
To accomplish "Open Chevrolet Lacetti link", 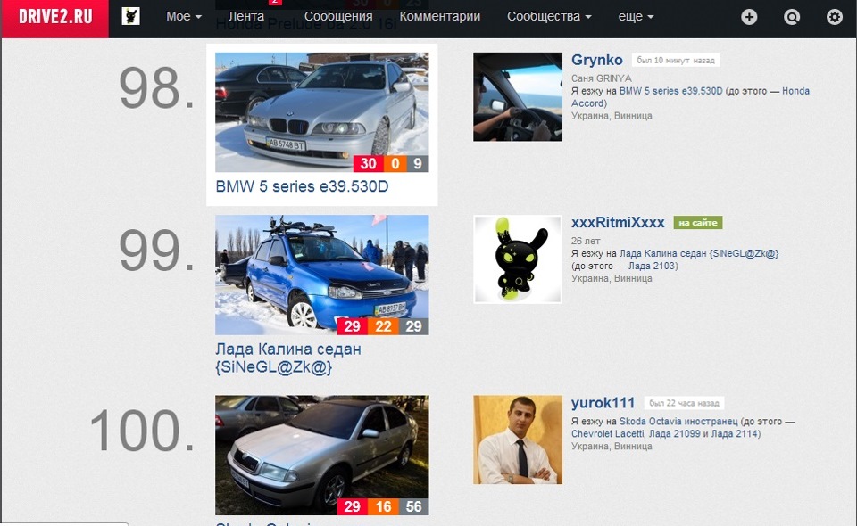I will (607, 434).
